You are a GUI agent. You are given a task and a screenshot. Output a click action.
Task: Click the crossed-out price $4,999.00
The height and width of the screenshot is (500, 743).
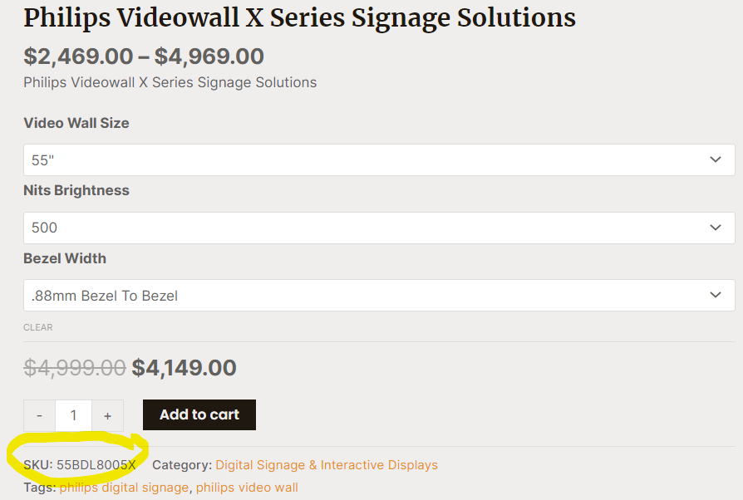pos(73,367)
